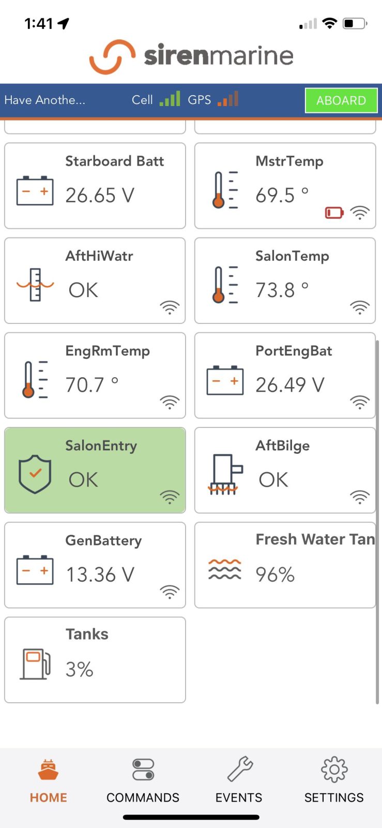
Task: Tap the Starboard Batt battery icon
Action: point(35,190)
